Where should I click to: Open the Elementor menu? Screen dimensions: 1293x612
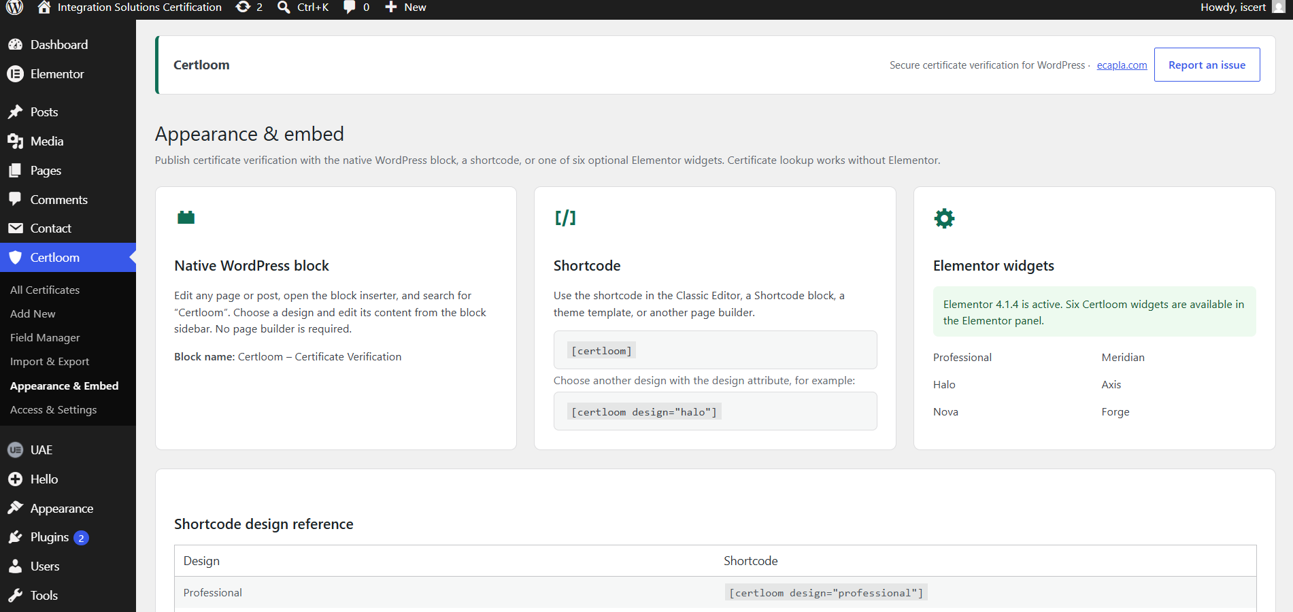tap(68, 74)
